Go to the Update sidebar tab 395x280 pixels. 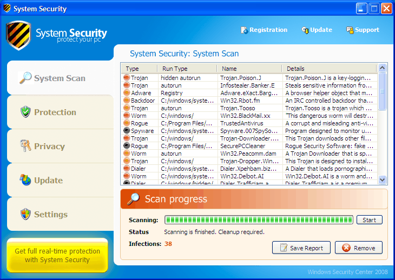[x=61, y=180]
